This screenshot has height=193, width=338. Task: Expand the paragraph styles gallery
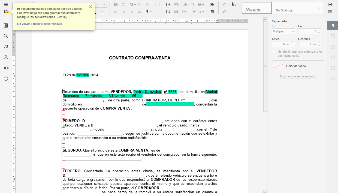coord(320,8)
